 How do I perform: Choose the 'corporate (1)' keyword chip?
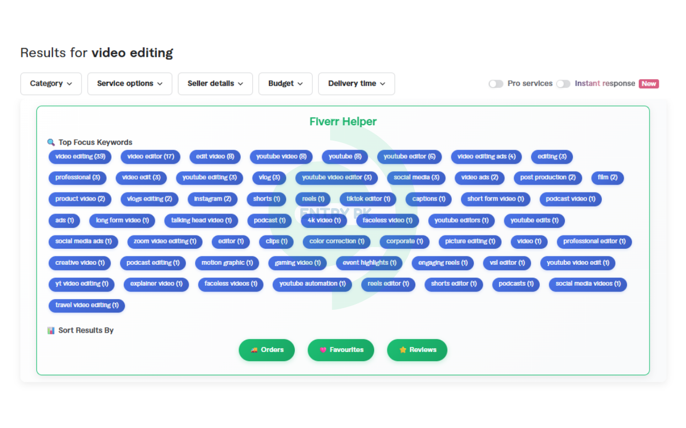point(405,241)
